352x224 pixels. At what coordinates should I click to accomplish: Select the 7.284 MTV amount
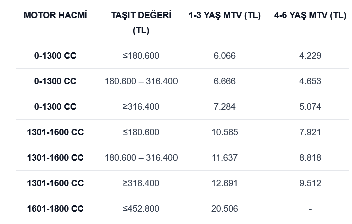[x=224, y=107]
